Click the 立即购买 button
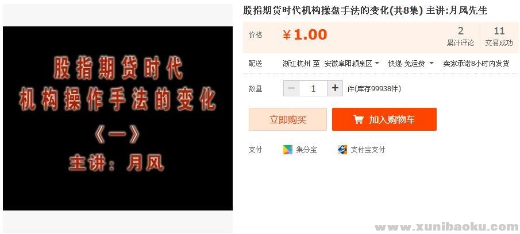 287,119
